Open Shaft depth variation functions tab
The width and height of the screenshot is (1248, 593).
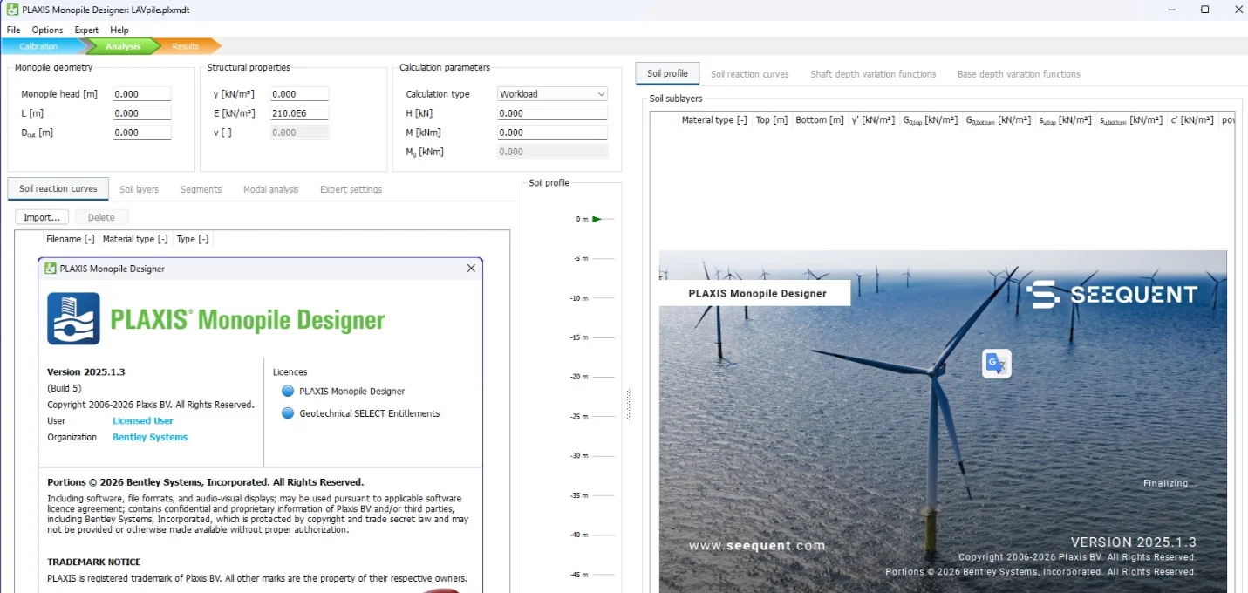(x=873, y=74)
